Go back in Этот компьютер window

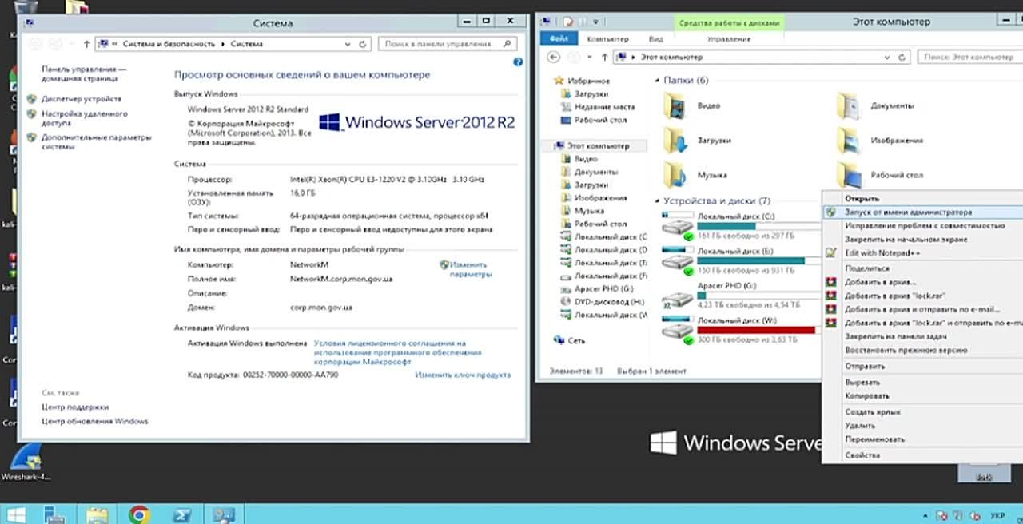pyautogui.click(x=552, y=58)
